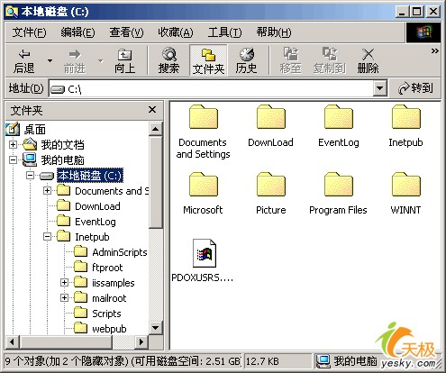Viewport: 446px width, 373px height.
Task: Select AdminScripts folder in the tree
Action: click(x=120, y=252)
